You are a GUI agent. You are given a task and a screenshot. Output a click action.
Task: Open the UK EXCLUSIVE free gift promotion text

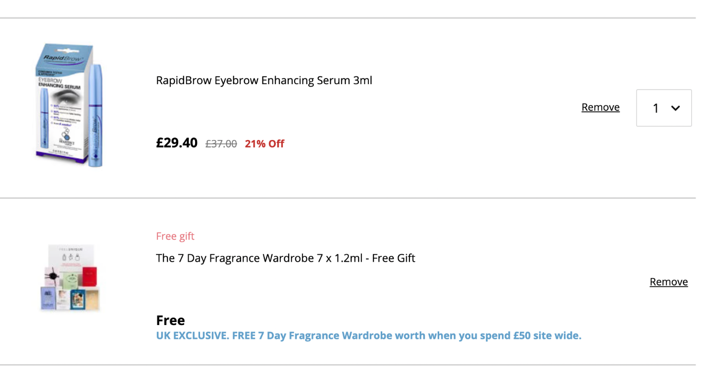pos(369,335)
